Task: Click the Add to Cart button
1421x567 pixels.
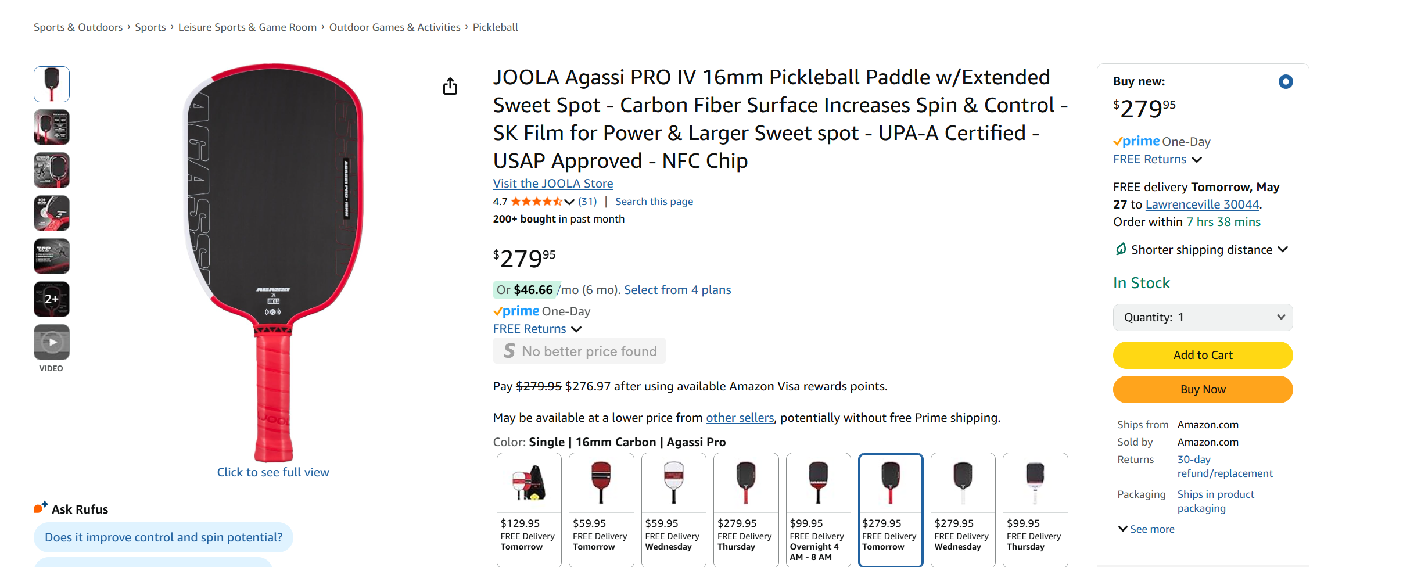Action: [x=1203, y=355]
